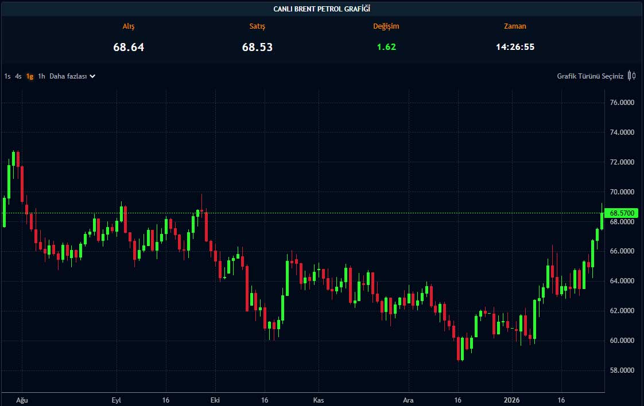Image resolution: width=644 pixels, height=406 pixels.
Task: Click 58.0000 on the price axis
Action: pyautogui.click(x=622, y=370)
